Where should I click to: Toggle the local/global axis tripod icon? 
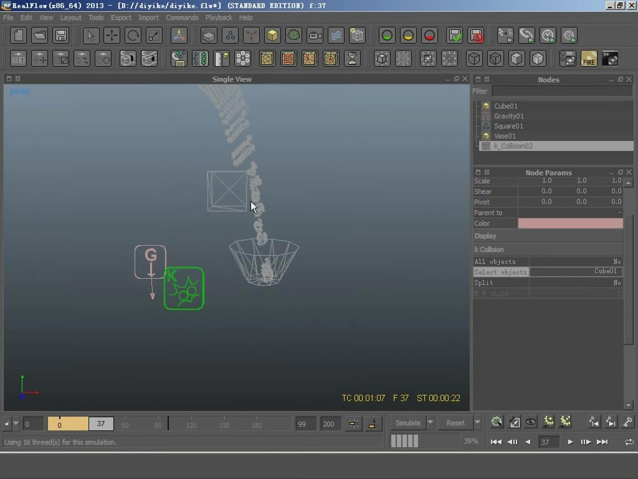point(179,36)
